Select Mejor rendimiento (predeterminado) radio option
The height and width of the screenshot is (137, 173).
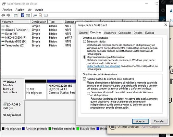click(84, 57)
